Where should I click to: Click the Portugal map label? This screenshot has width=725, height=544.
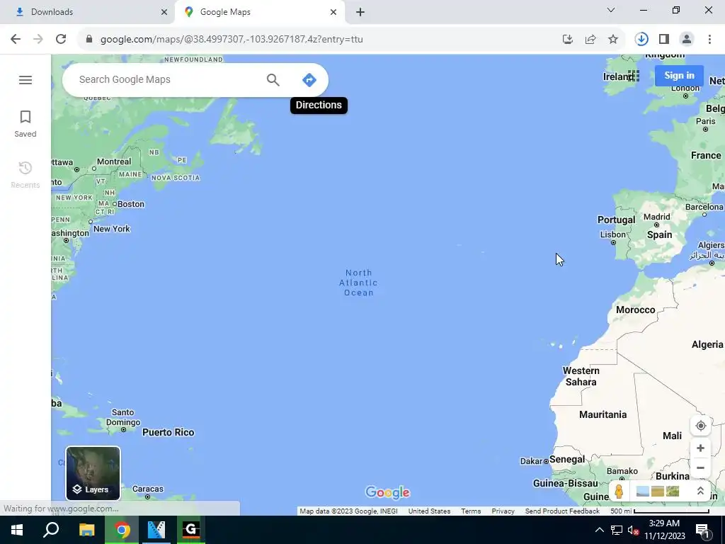(x=617, y=220)
